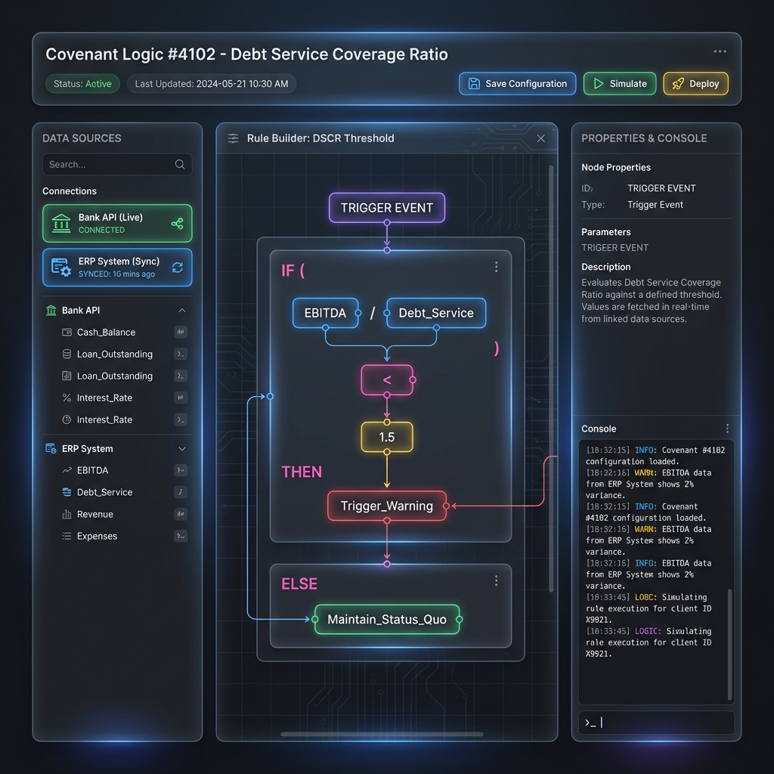Click the Node Properties heading
This screenshot has width=774, height=774.
(x=615, y=167)
